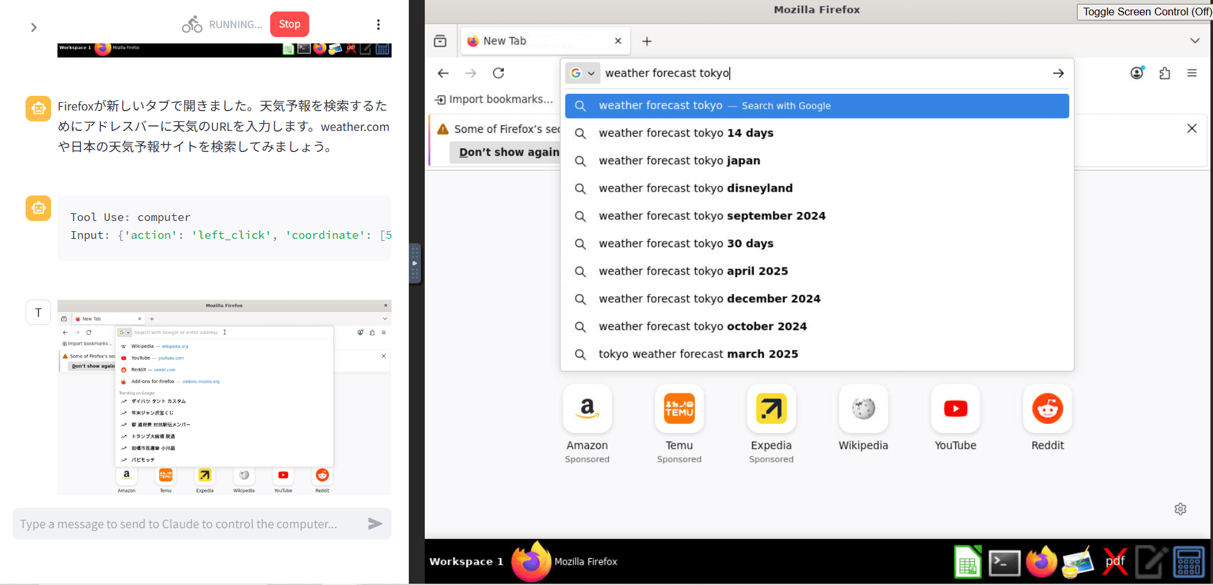The width and height of the screenshot is (1213, 585).
Task: Click the Firefox reload page icon
Action: pyautogui.click(x=498, y=73)
